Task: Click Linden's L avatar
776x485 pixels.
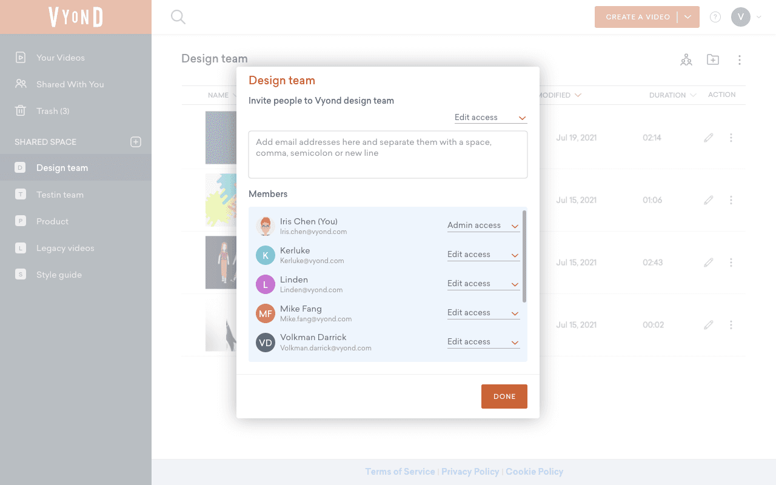Action: click(x=266, y=284)
